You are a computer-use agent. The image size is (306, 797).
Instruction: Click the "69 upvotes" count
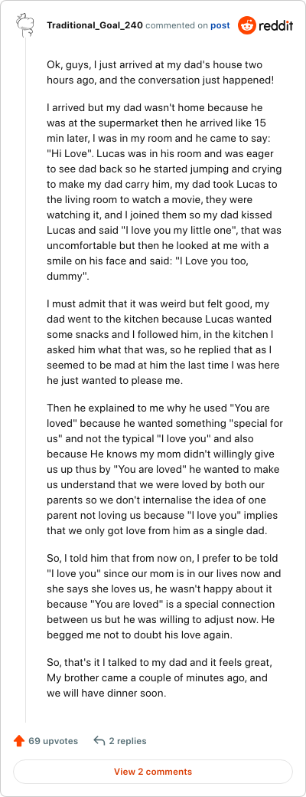(54, 740)
